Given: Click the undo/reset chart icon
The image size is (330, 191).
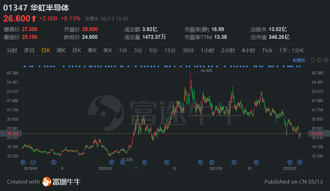Looking at the screenshot, I should 312,60.
